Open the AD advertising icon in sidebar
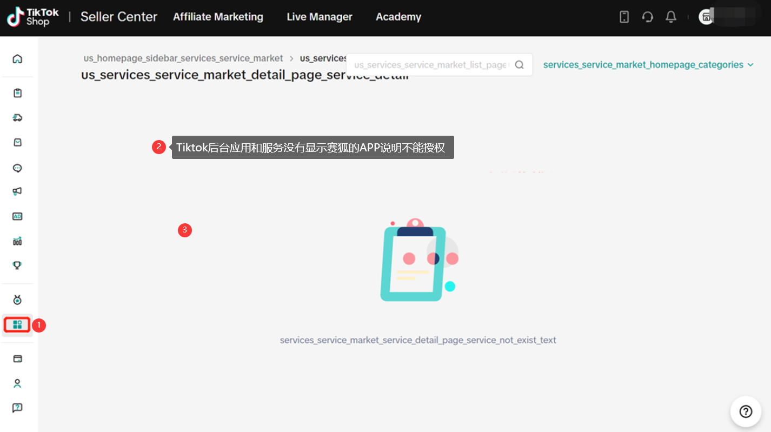This screenshot has height=432, width=771. pyautogui.click(x=17, y=216)
